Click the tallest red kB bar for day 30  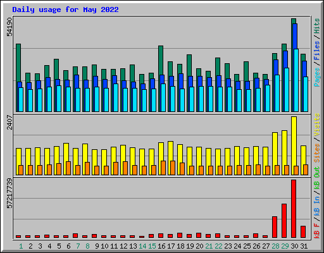pos(294,209)
